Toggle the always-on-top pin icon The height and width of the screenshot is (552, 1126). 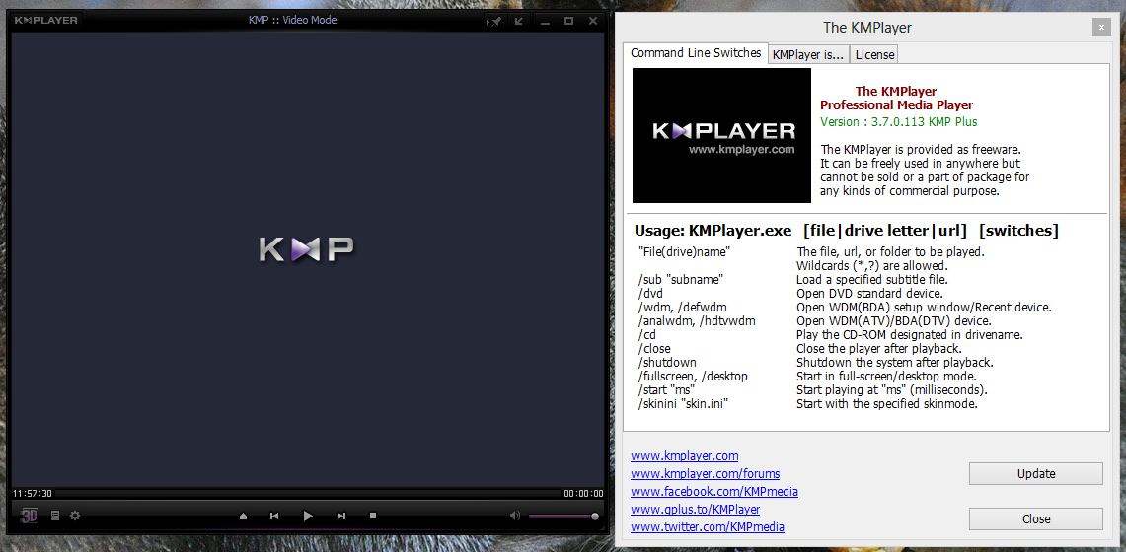(494, 21)
